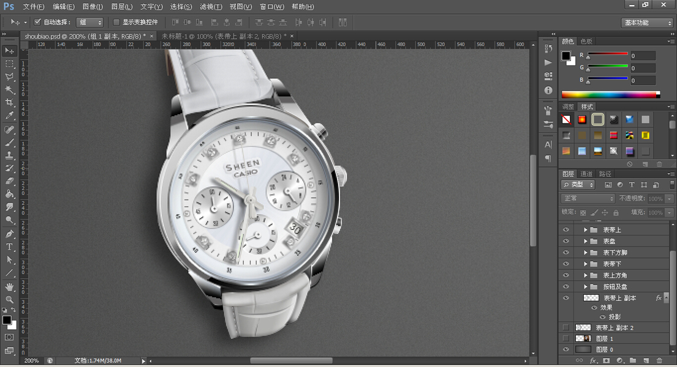Hide the 表盘 group layer
This screenshot has width=677, height=367.
(565, 241)
